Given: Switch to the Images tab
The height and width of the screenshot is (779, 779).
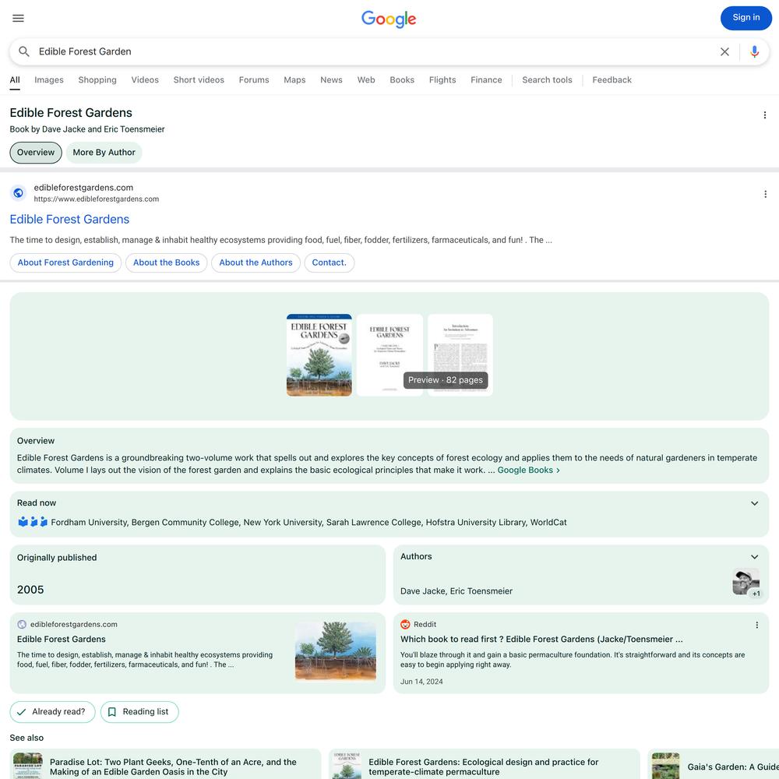Looking at the screenshot, I should [x=48, y=80].
